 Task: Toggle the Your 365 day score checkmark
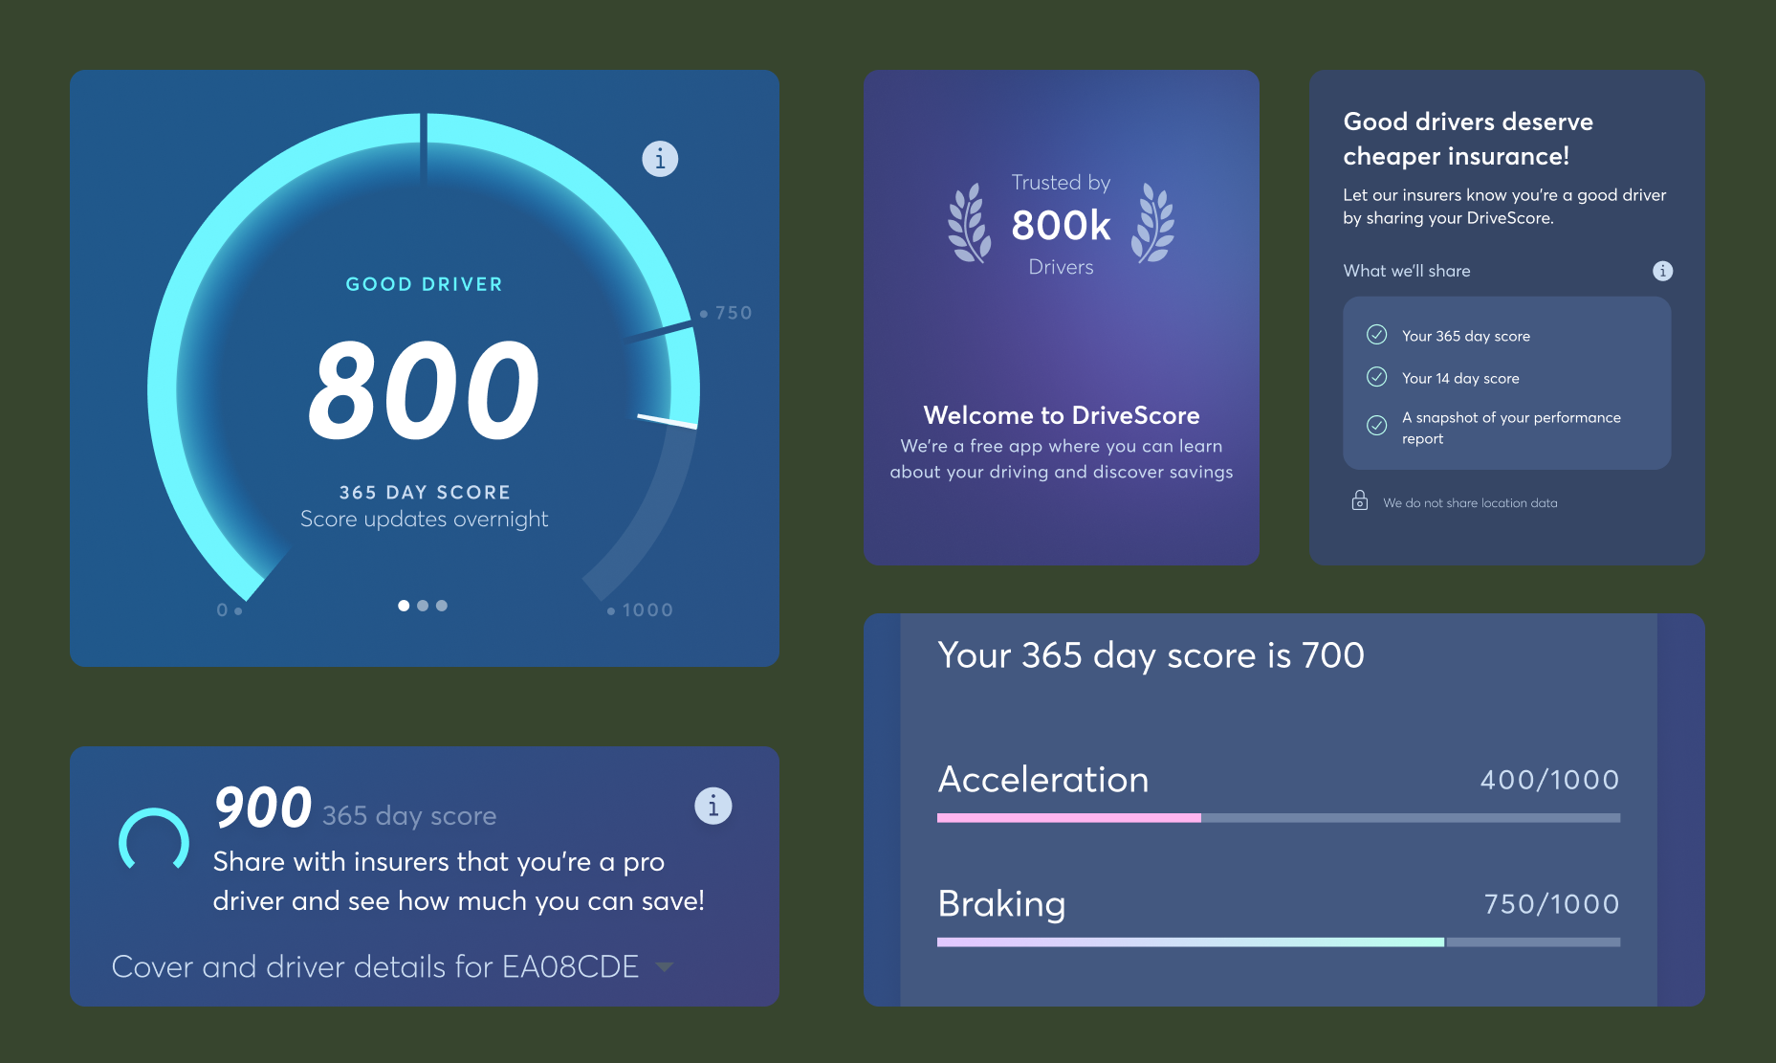coord(1377,335)
